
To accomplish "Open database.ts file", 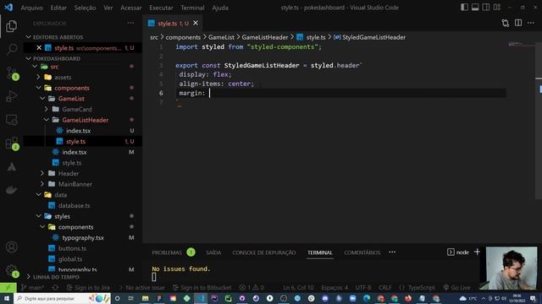I will tap(74, 205).
